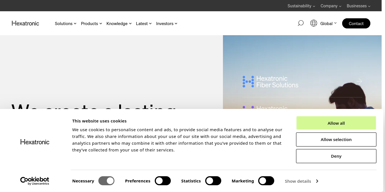The width and height of the screenshot is (385, 192).
Task: Click the arrow next to Fiber Solutions
Action: coord(359,81)
